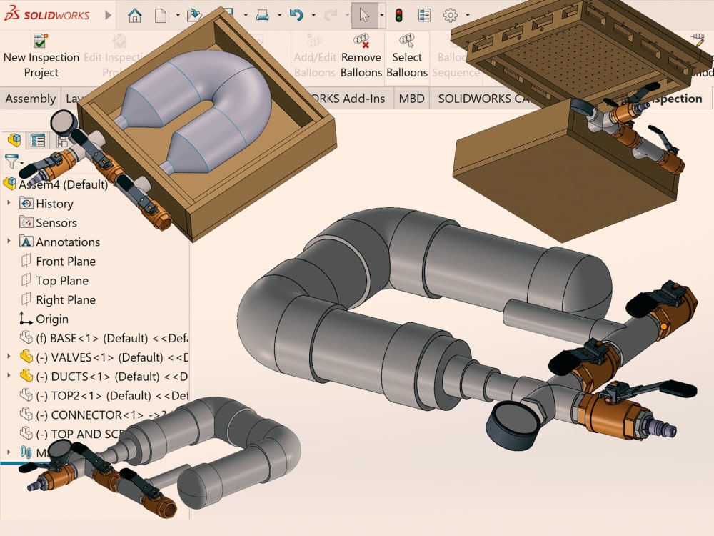The image size is (714, 536).
Task: Switch to the Assembly tab
Action: pyautogui.click(x=31, y=99)
